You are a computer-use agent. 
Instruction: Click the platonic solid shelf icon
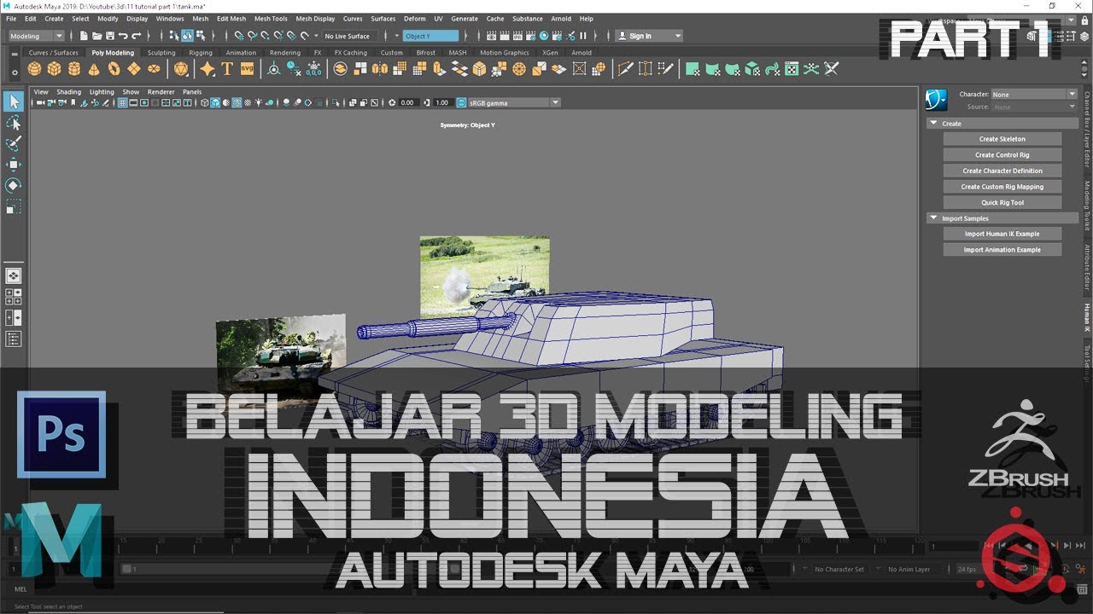pyautogui.click(x=181, y=69)
